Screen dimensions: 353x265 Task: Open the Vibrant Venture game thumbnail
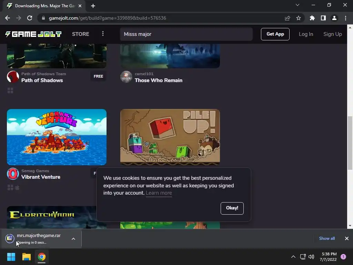[57, 137]
